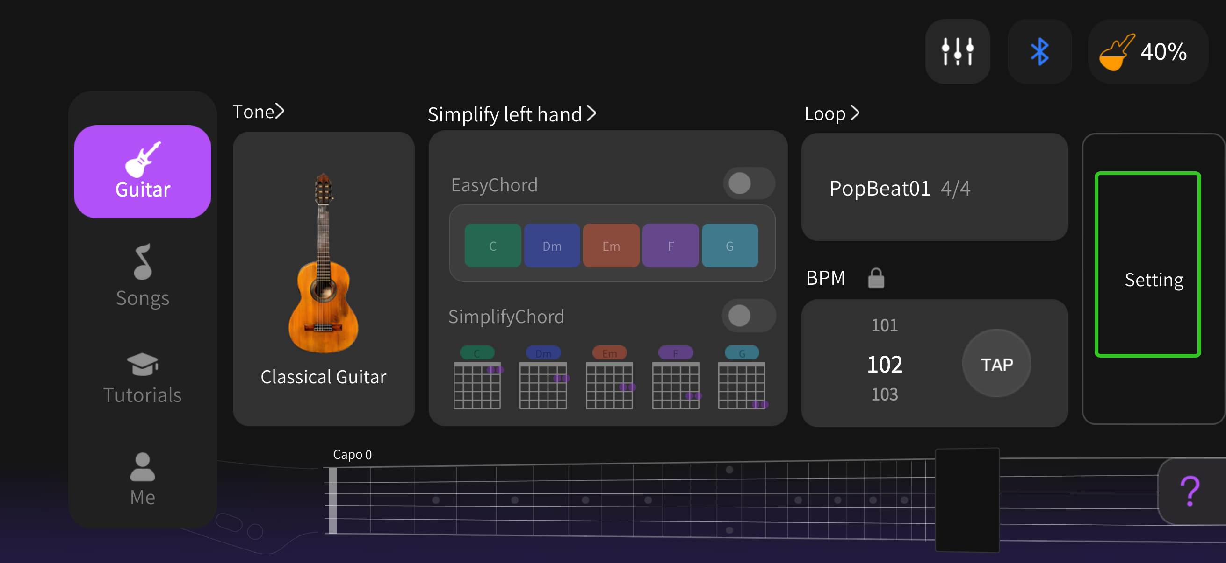This screenshot has height=563, width=1226.
Task: Open the audio mixer settings icon
Action: (957, 51)
